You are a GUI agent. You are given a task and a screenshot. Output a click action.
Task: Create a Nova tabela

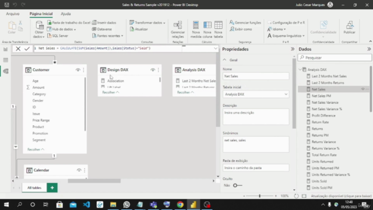click(x=218, y=30)
